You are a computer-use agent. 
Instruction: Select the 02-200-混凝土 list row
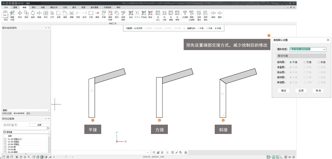pyautogui.click(x=25, y=144)
